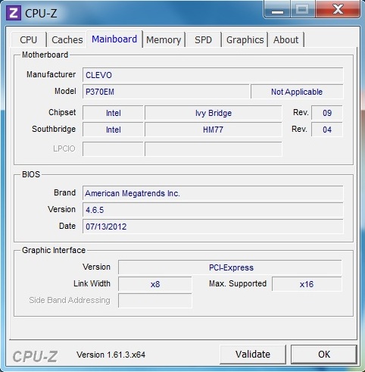This screenshot has height=372, width=365.
Task: Switch to the CPU tab
Action: coord(29,39)
